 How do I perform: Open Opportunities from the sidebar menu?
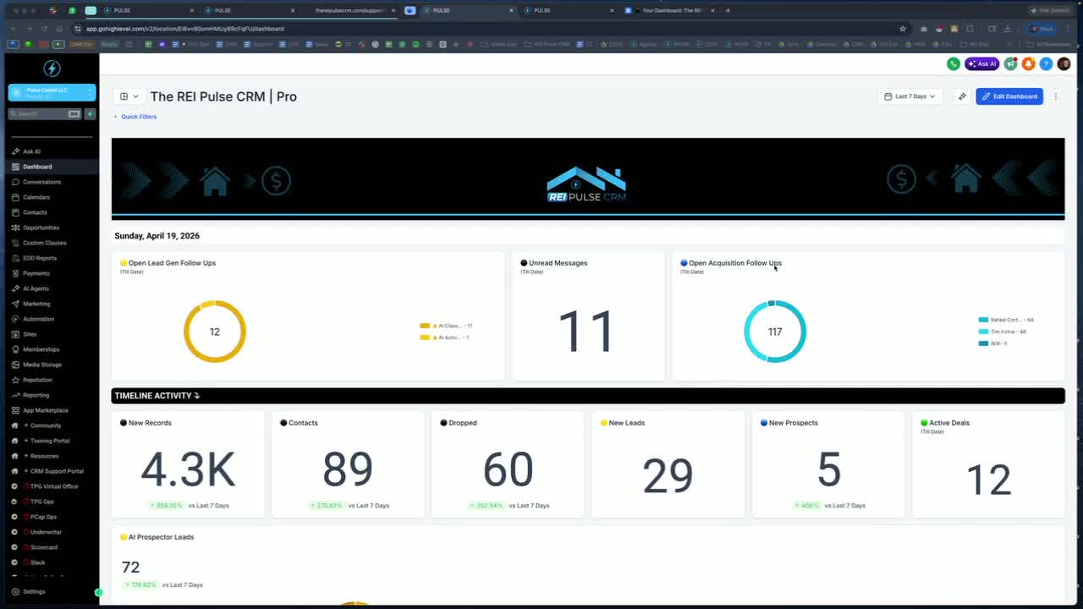(x=41, y=228)
